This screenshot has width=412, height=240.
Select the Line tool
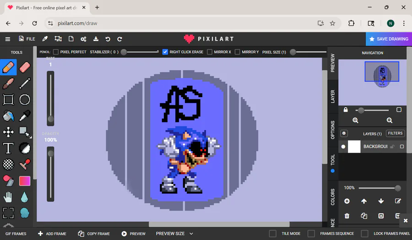25,84
